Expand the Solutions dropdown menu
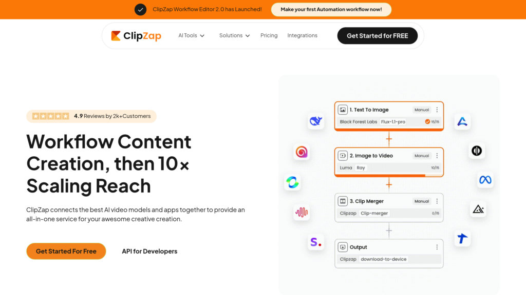Image resolution: width=526 pixels, height=295 pixels. click(234, 36)
